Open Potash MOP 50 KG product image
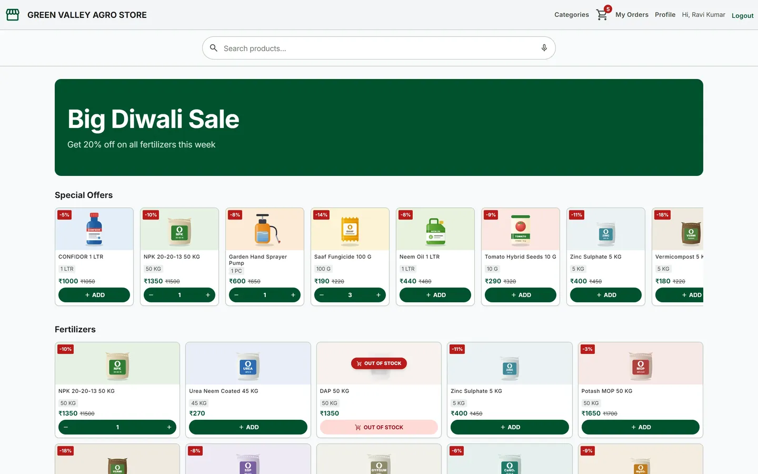758x474 pixels. coord(640,363)
